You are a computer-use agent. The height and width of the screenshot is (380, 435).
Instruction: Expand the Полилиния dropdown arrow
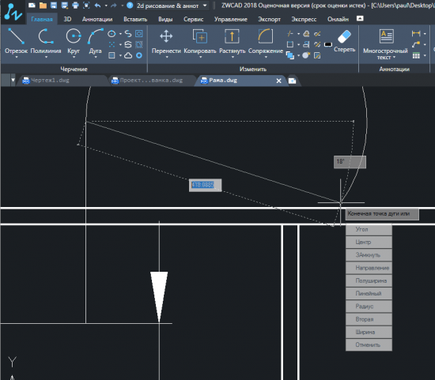(x=46, y=57)
